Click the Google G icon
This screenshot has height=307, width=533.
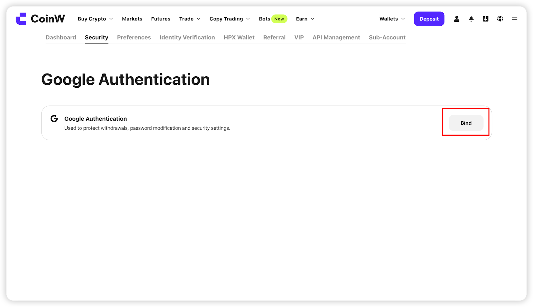tap(54, 119)
